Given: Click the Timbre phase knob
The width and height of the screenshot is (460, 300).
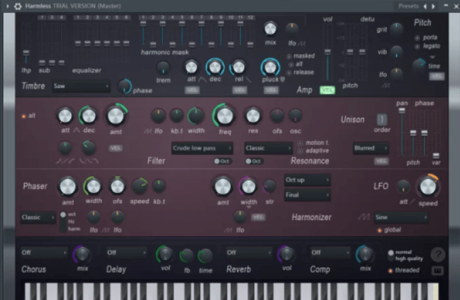Looking at the screenshot, I should [125, 86].
